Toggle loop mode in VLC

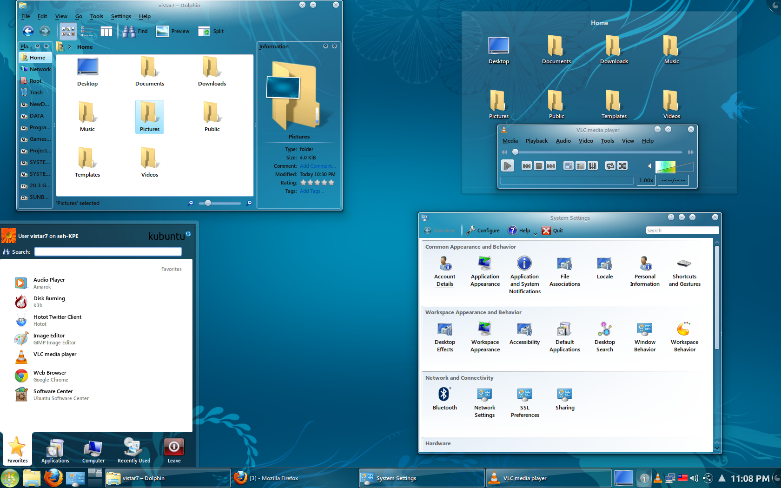pos(610,166)
